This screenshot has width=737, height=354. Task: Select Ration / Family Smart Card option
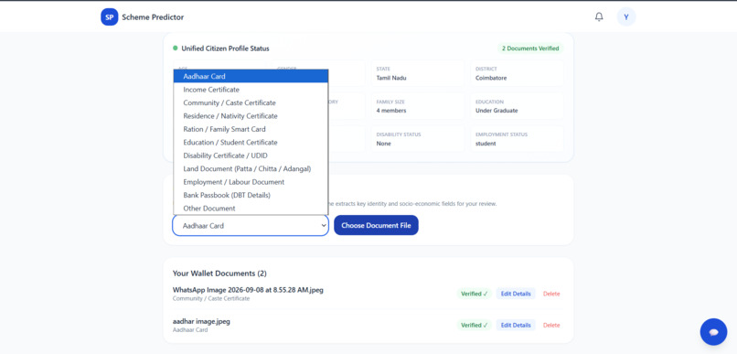pyautogui.click(x=251, y=129)
